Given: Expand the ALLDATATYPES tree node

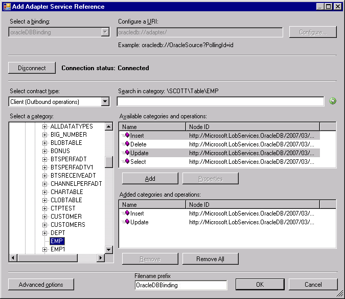Looking at the screenshot, I should 44,126.
